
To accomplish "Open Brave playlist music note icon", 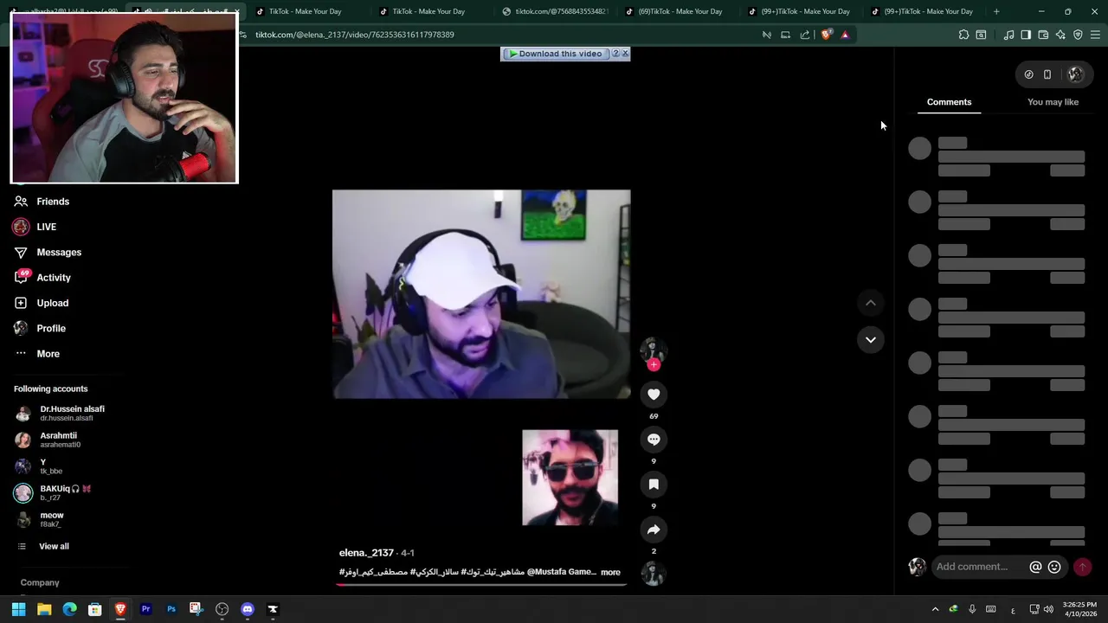I will click(1008, 35).
